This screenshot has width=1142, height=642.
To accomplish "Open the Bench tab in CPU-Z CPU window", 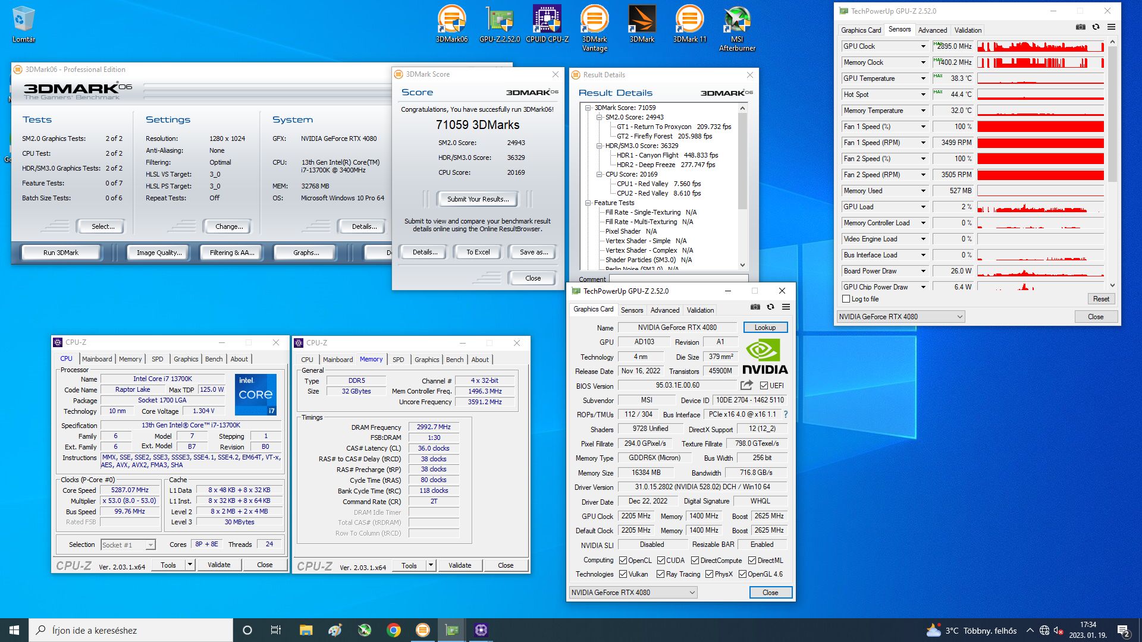I will (214, 359).
